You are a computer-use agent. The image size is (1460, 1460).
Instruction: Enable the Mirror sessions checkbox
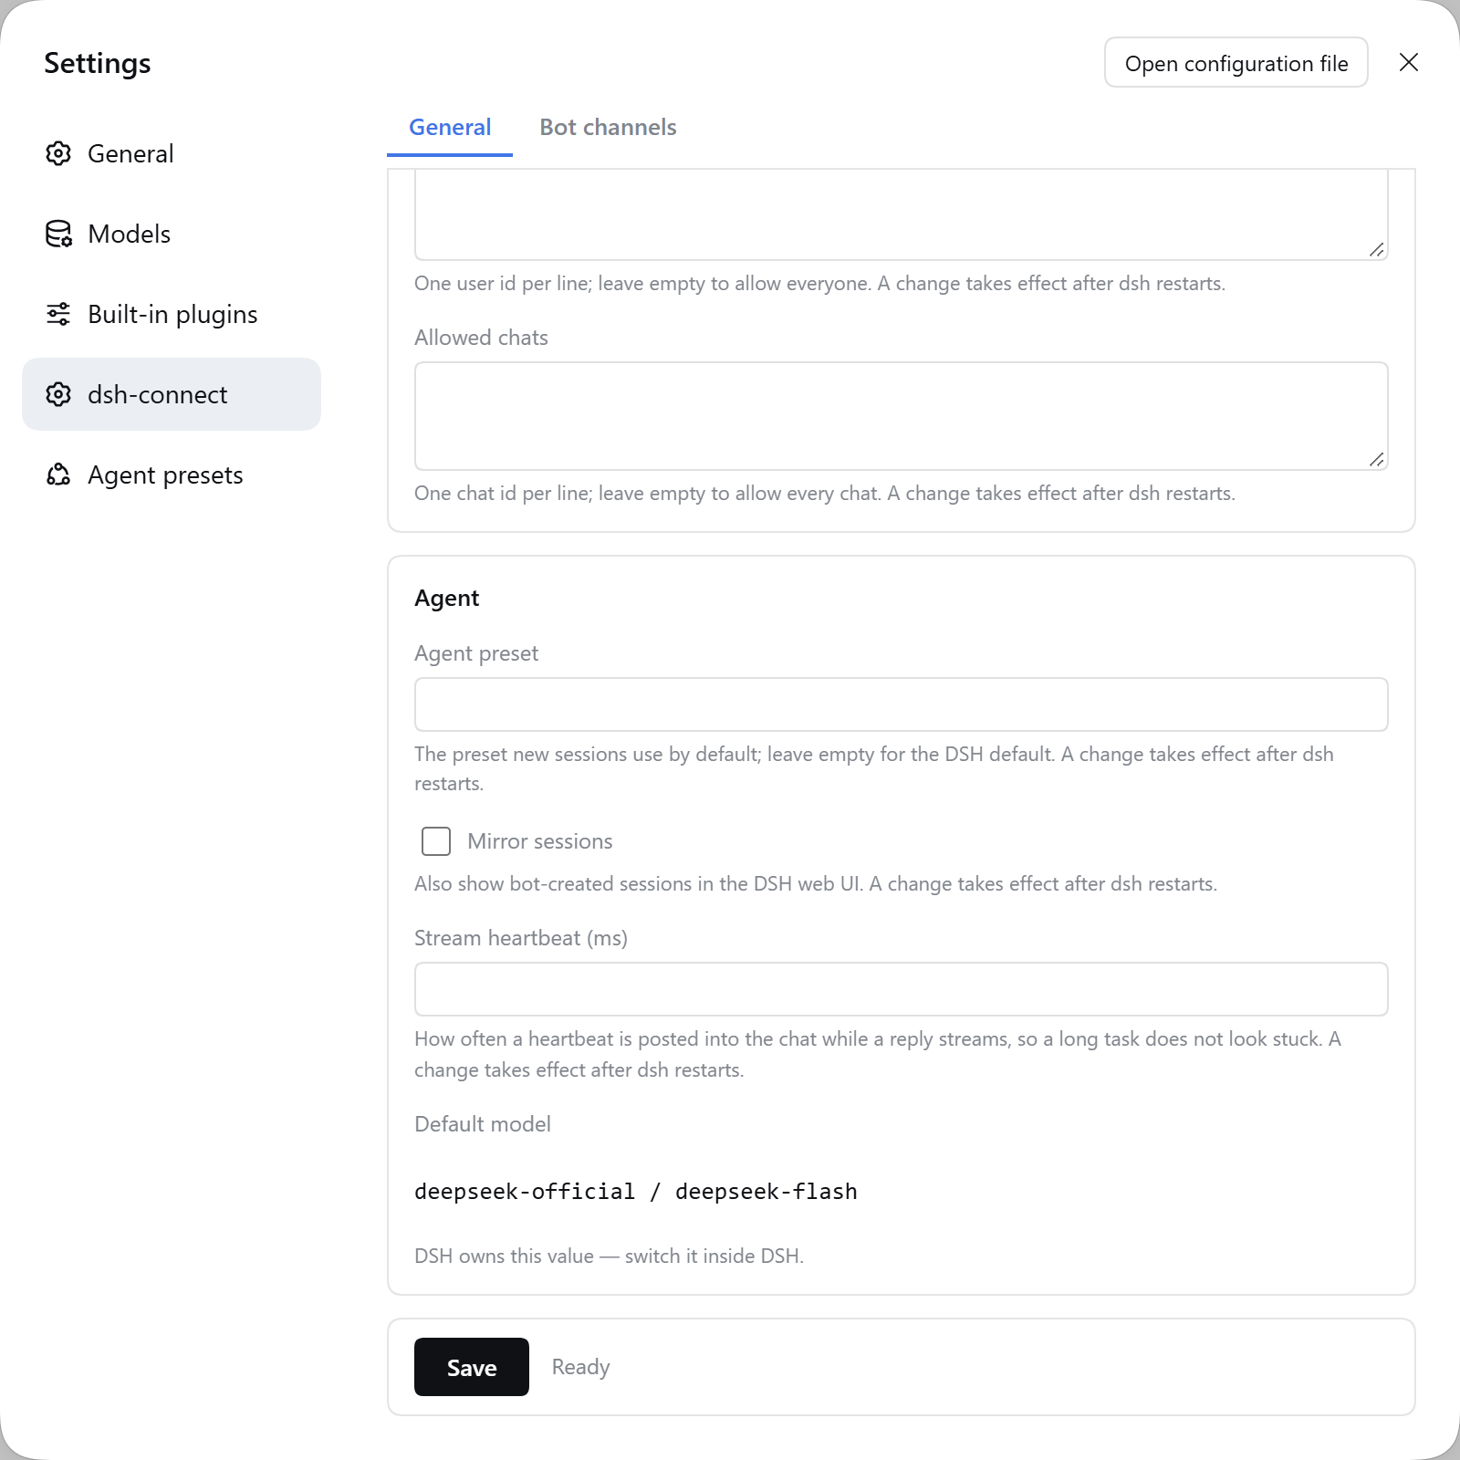point(436,841)
